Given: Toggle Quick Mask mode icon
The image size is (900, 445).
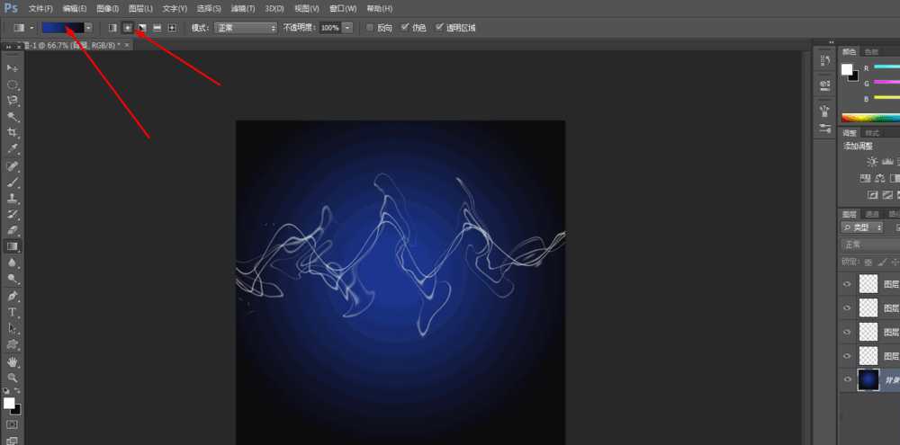Looking at the screenshot, I should tap(12, 425).
